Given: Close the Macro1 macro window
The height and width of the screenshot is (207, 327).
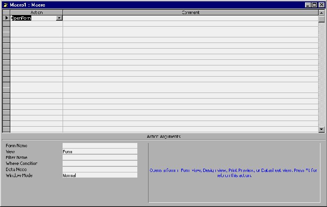Looking at the screenshot, I should 320,4.
